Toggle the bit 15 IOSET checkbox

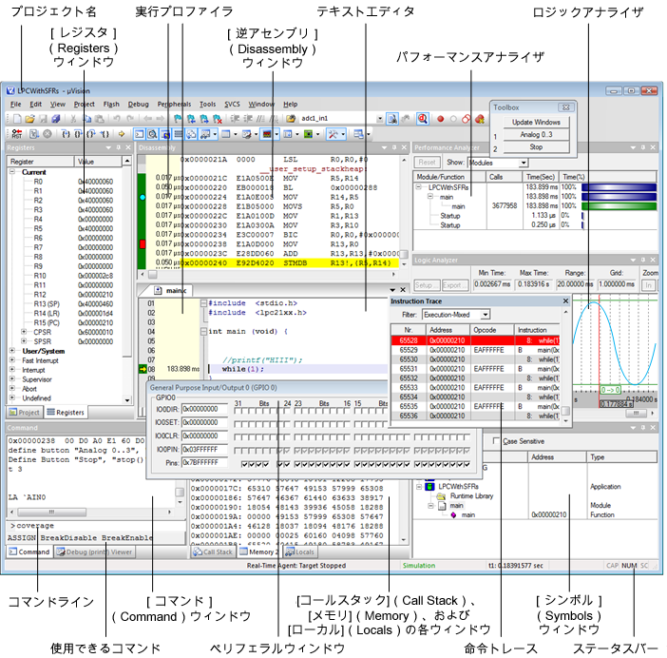357,424
